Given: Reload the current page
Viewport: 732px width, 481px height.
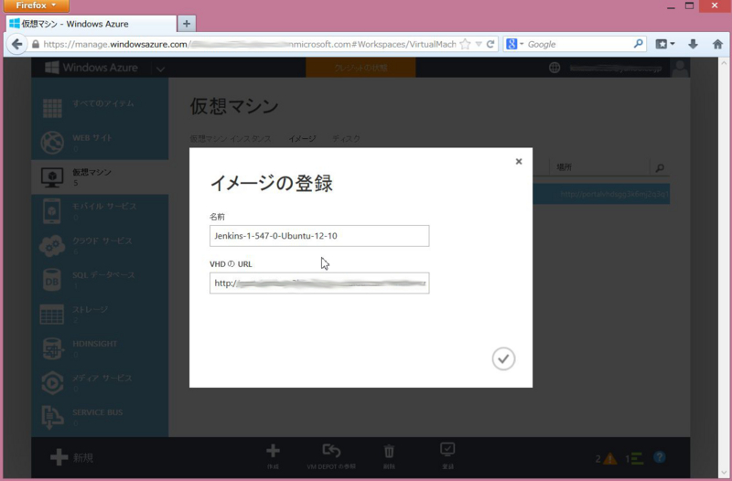Looking at the screenshot, I should coord(490,44).
